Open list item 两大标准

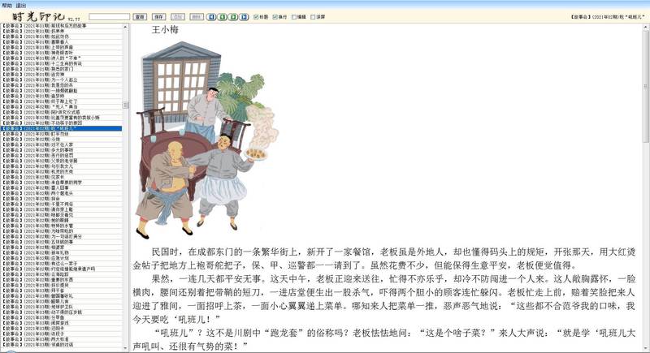[x=62, y=338]
